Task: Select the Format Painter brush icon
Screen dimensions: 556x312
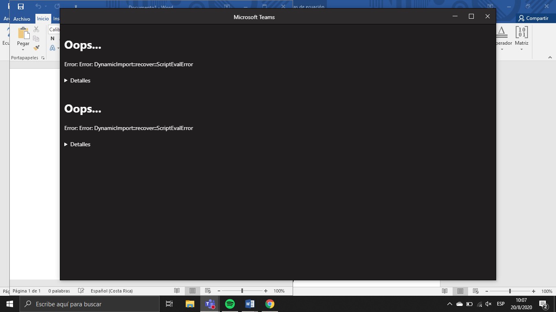Action: pyautogui.click(x=36, y=48)
